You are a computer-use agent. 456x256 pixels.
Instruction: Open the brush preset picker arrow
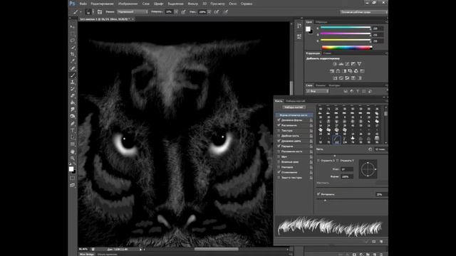(93, 12)
